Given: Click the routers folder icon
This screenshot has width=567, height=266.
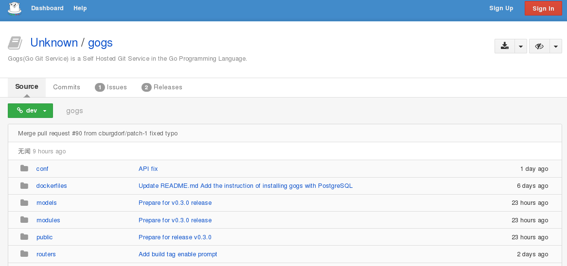Looking at the screenshot, I should pyautogui.click(x=24, y=254).
